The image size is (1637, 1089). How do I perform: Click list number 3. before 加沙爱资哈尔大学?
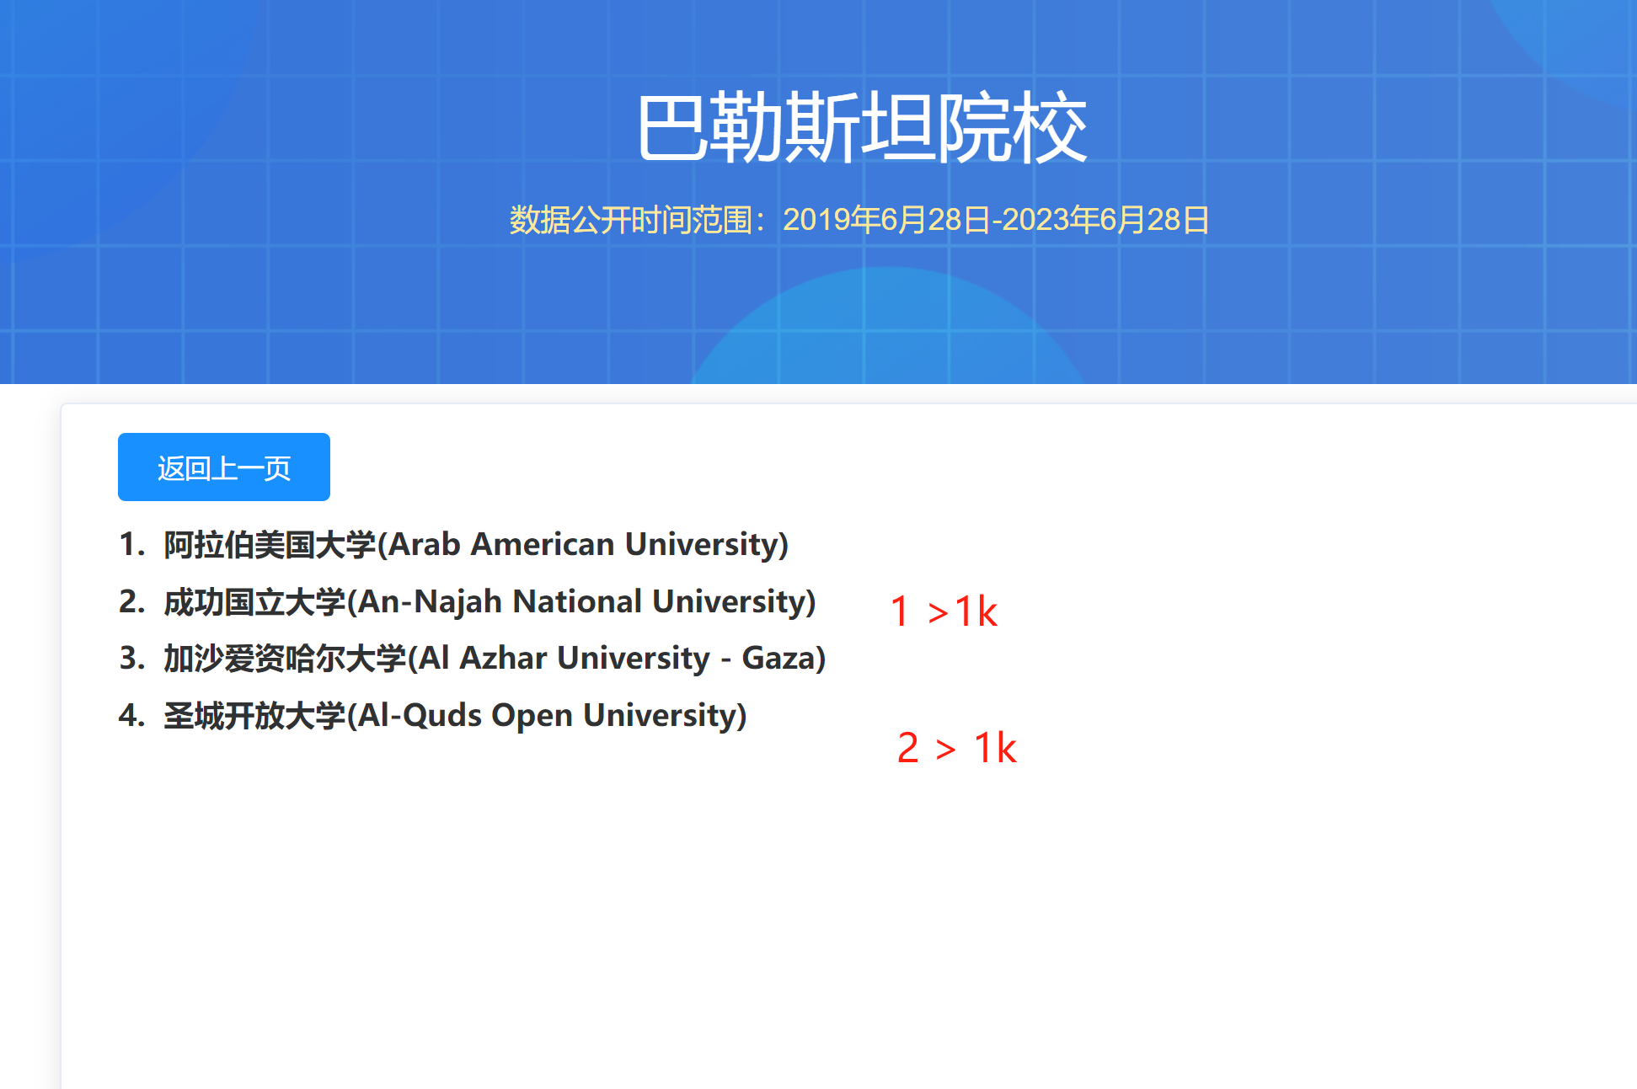tap(132, 659)
